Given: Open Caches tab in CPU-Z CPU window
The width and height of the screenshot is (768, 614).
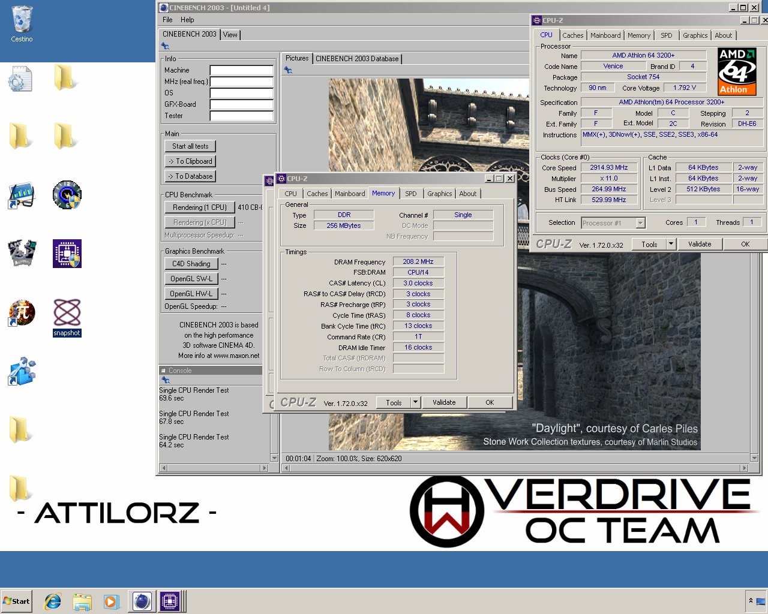Looking at the screenshot, I should tap(573, 35).
